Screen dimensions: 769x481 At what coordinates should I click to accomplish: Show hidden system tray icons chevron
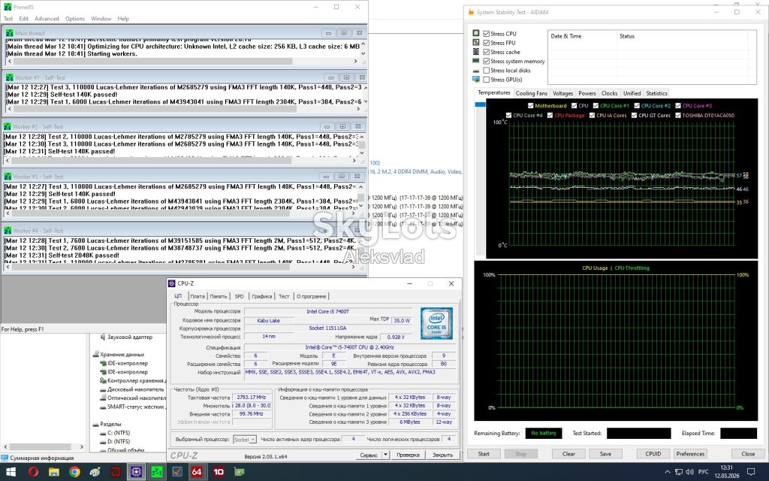click(x=668, y=472)
